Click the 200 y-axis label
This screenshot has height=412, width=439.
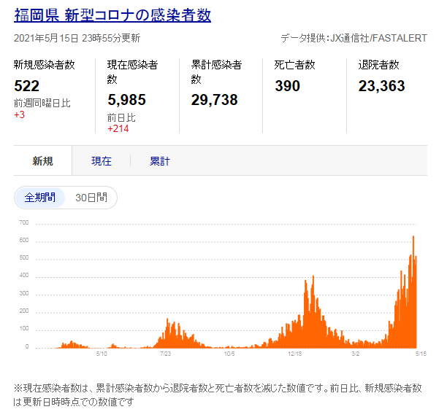[24, 311]
